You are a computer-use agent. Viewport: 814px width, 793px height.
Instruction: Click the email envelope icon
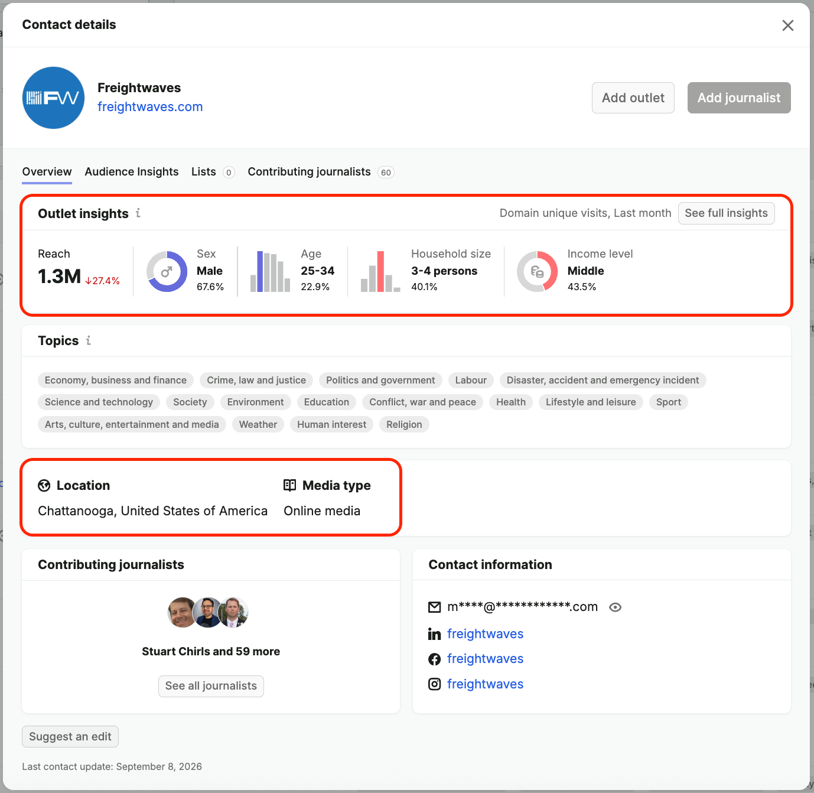[x=434, y=607]
